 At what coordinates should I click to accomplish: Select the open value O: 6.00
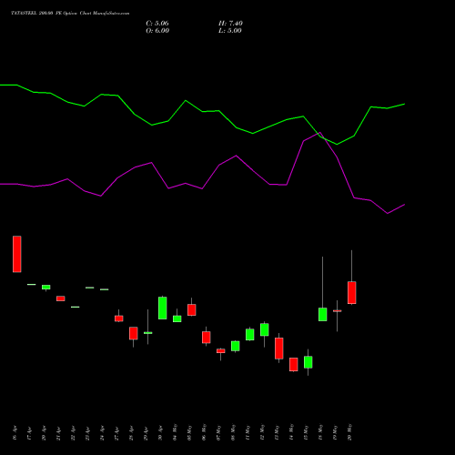pos(157,31)
